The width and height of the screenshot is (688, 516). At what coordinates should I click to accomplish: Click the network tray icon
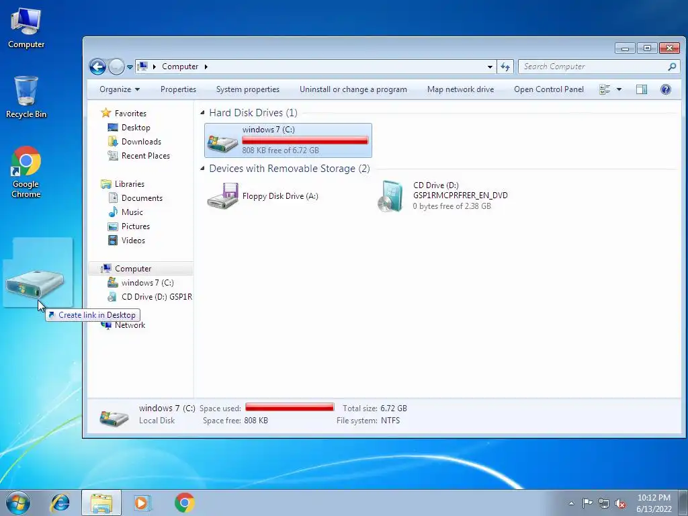[604, 503]
